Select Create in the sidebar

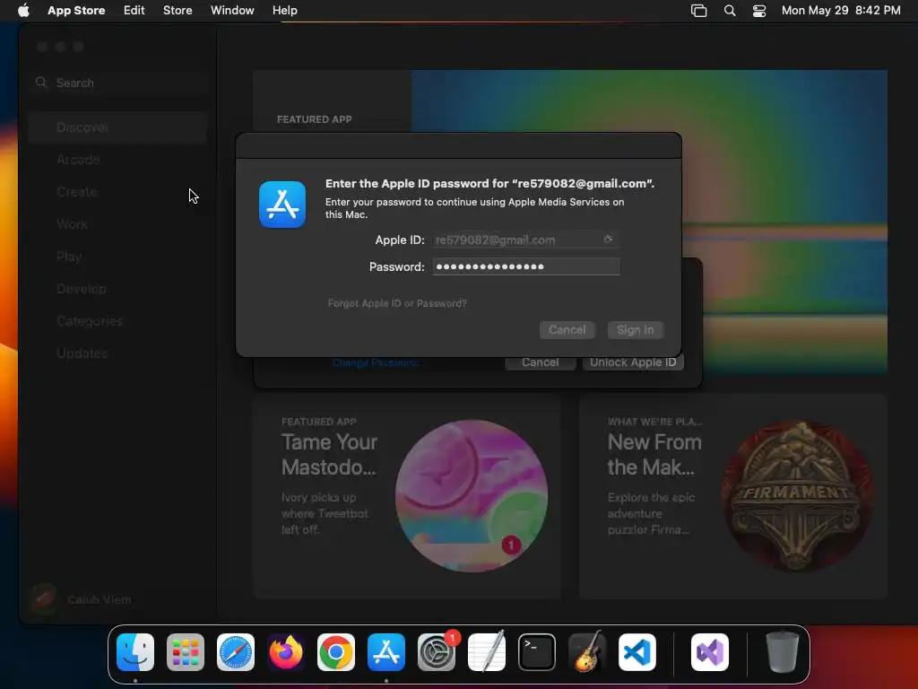click(117, 192)
